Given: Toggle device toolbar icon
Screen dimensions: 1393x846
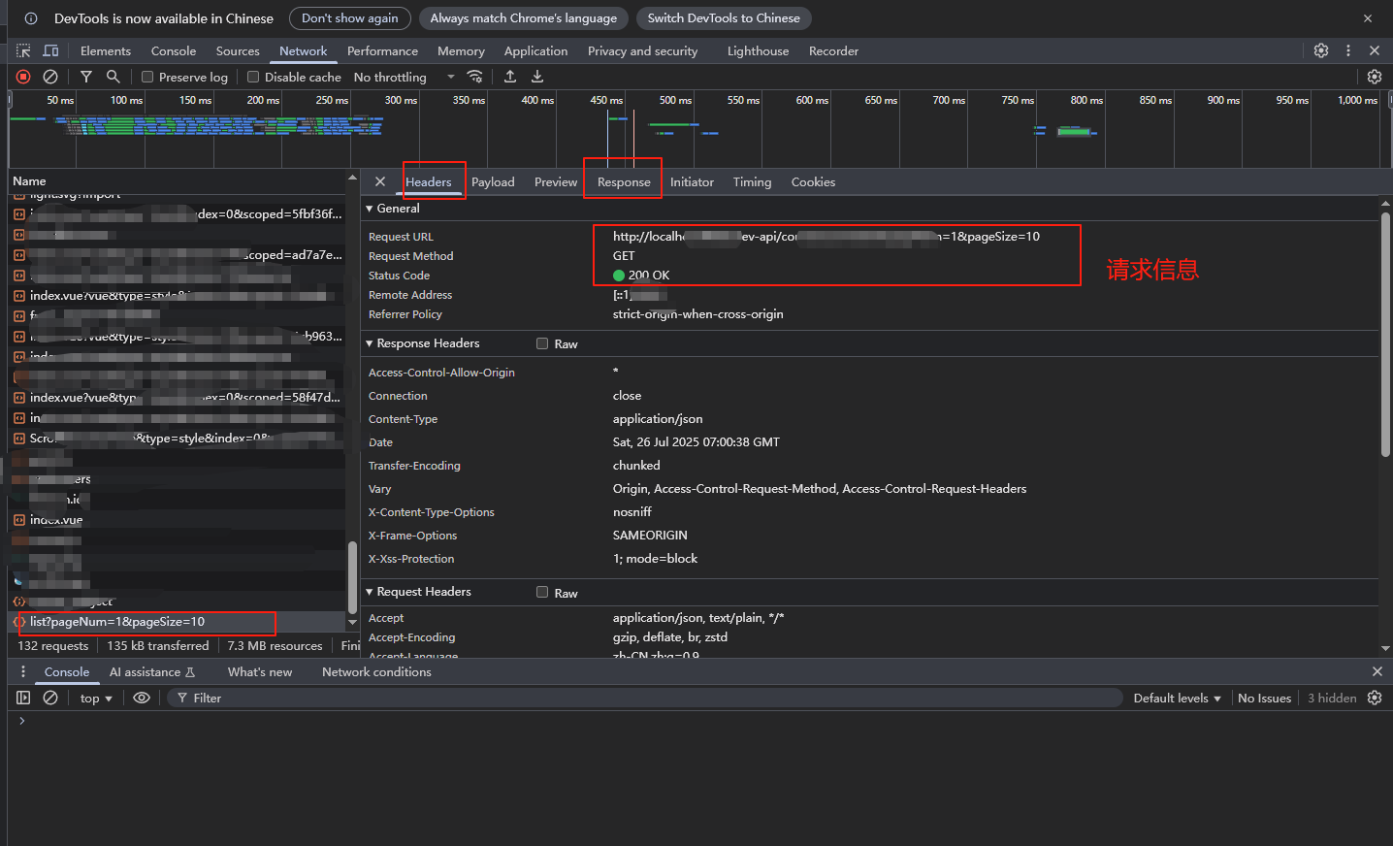Looking at the screenshot, I should coord(50,50).
